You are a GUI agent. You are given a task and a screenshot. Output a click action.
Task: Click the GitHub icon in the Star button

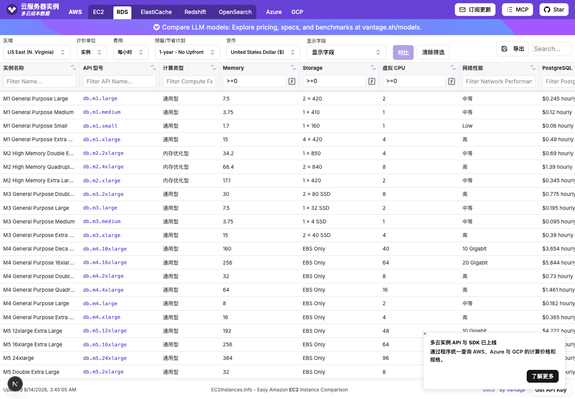click(547, 10)
